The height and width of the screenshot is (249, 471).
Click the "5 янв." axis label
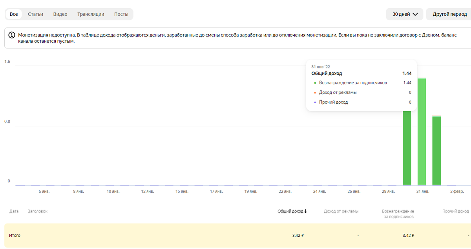(x=44, y=191)
